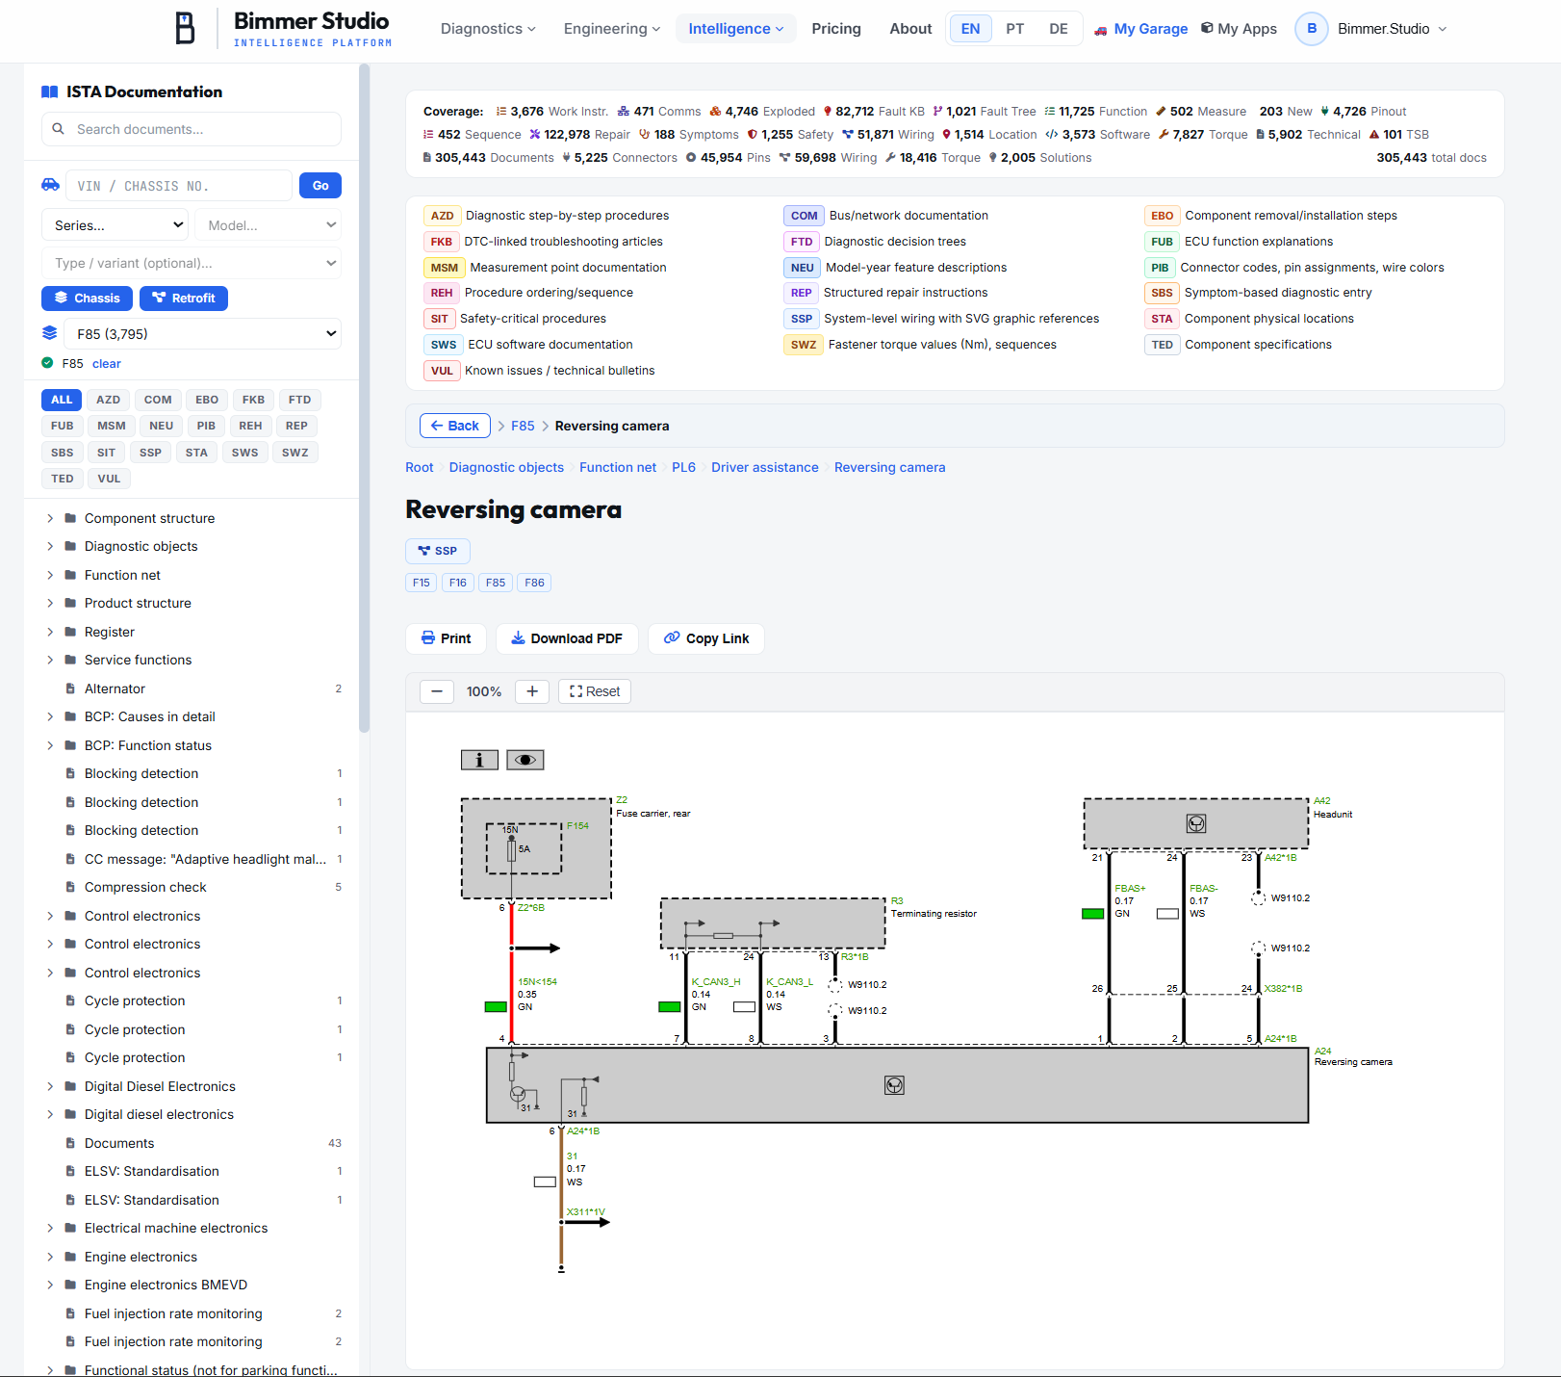Click the My Garage car icon
This screenshot has height=1377, width=1561.
[x=1101, y=30]
